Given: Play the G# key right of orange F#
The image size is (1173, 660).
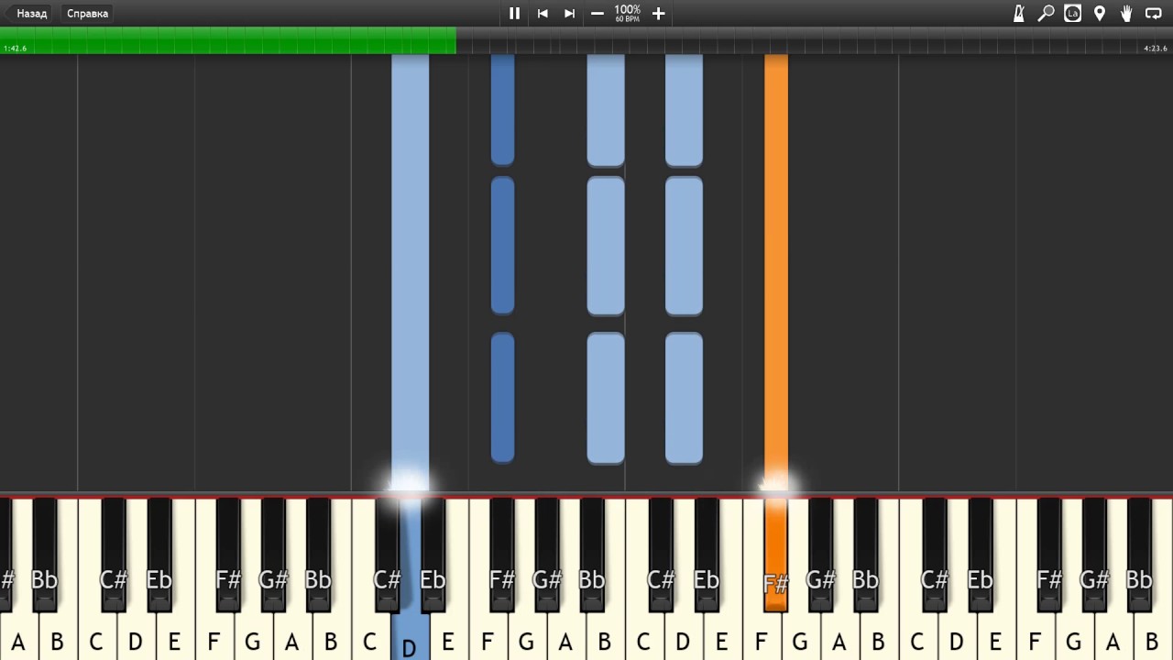Looking at the screenshot, I should (x=820, y=555).
